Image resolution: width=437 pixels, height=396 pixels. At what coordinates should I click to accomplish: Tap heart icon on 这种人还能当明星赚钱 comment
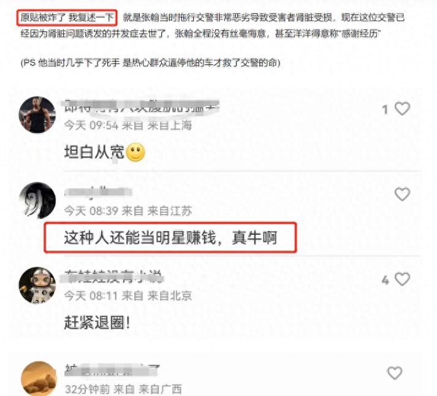click(402, 194)
